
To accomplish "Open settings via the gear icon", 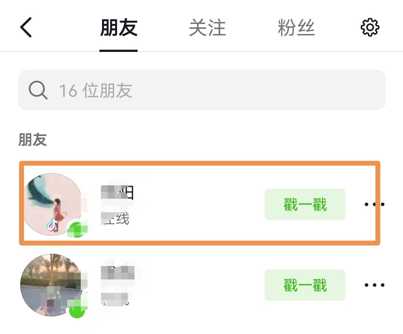I will (x=370, y=27).
